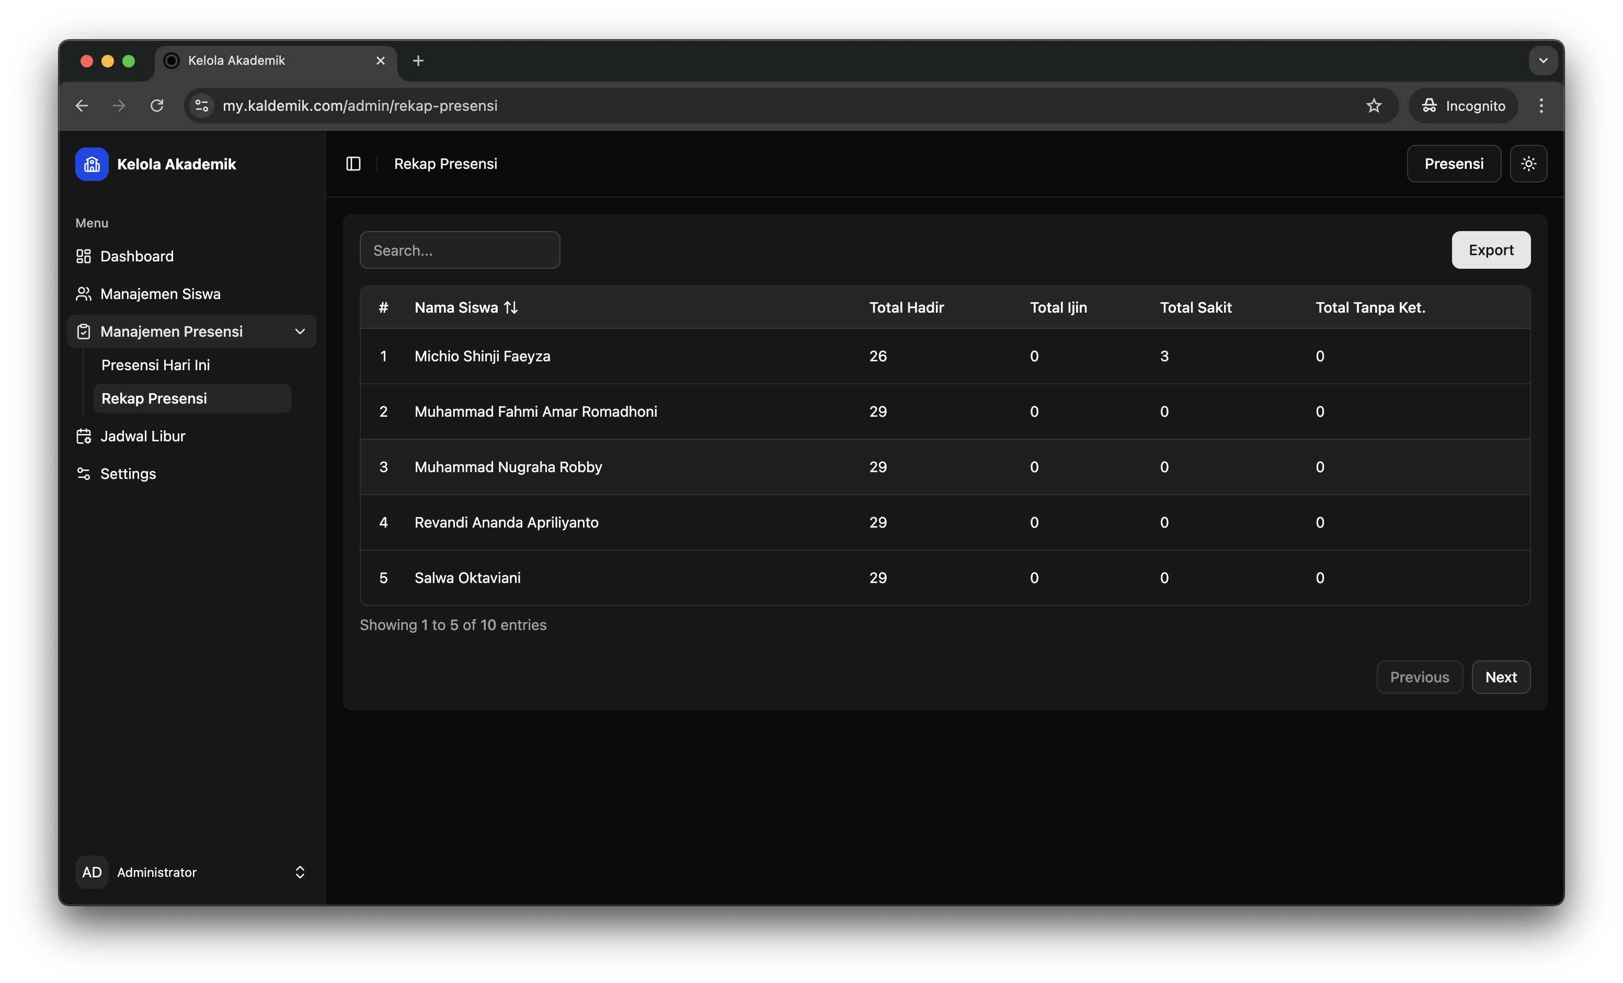
Task: Open Settings in the sidebar
Action: [128, 474]
